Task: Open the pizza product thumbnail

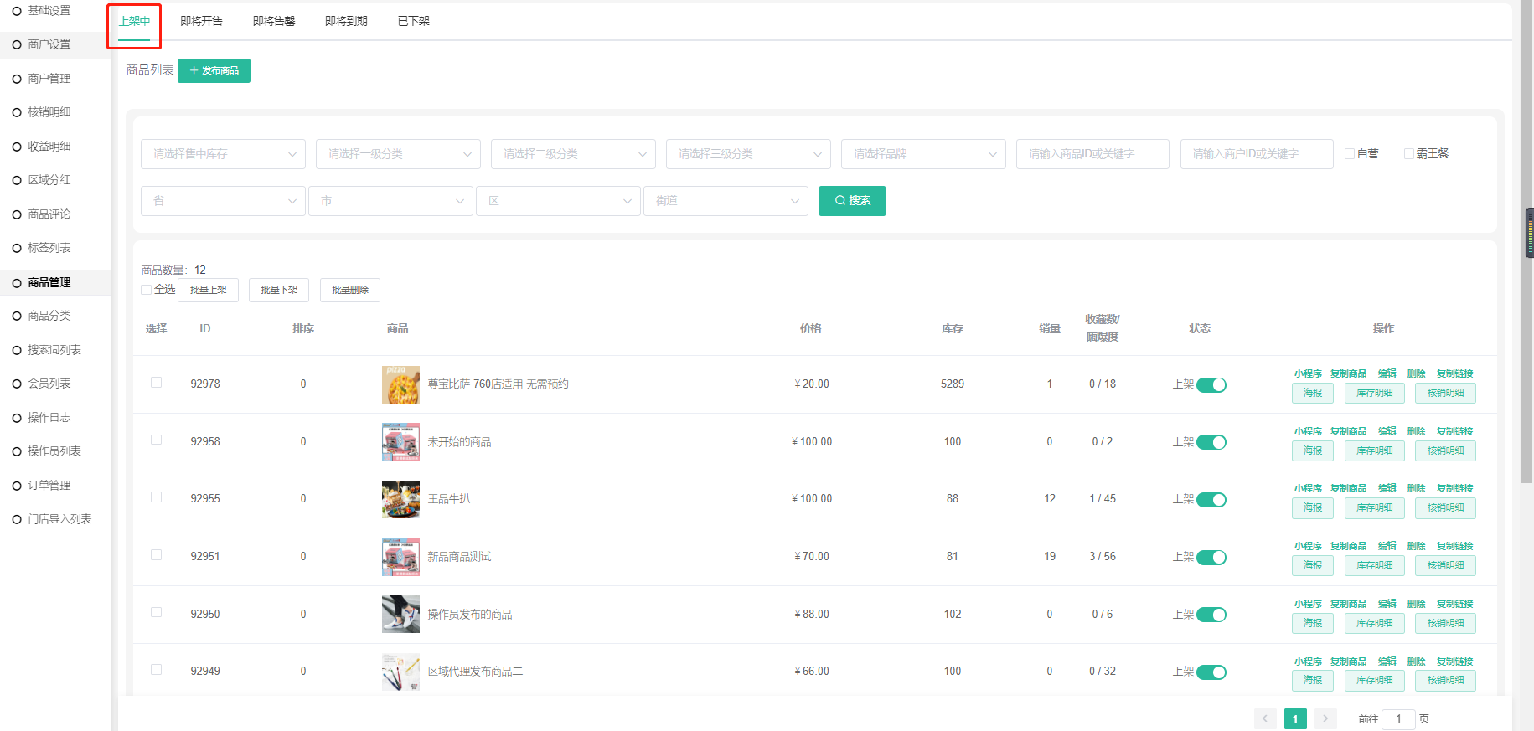Action: [400, 384]
